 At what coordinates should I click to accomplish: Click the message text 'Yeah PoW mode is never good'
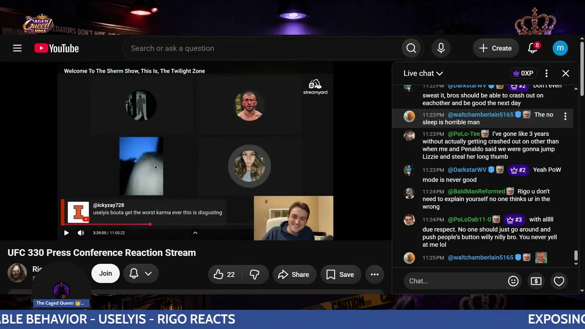492,175
